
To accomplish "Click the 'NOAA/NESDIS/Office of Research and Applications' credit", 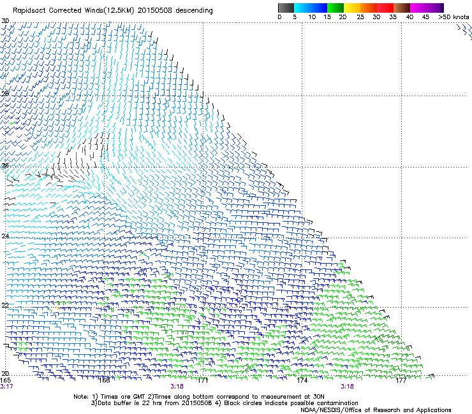I will point(376,410).
